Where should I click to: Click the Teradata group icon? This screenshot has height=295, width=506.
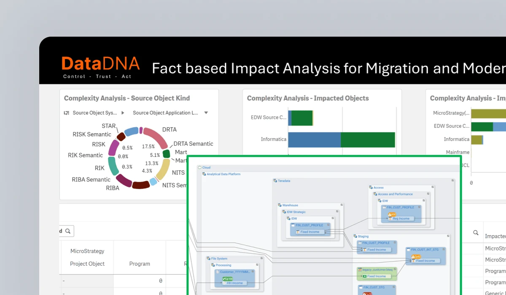tap(275, 181)
